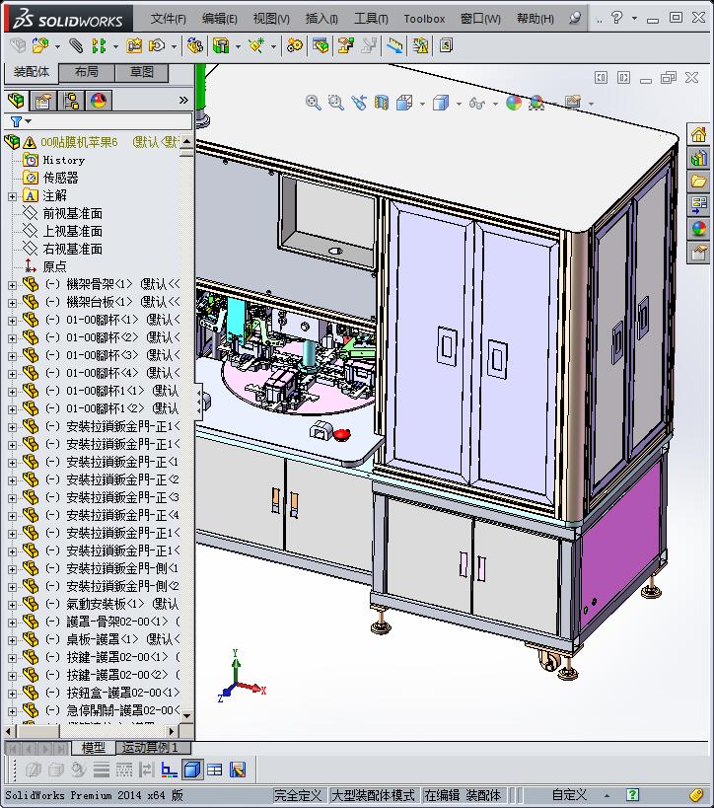The image size is (714, 808).
Task: Open the hide/show items dropdown arrow
Action: [x=496, y=104]
